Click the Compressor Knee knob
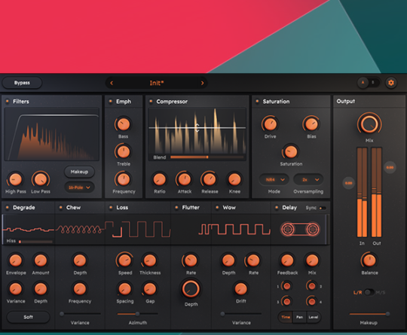 point(234,179)
